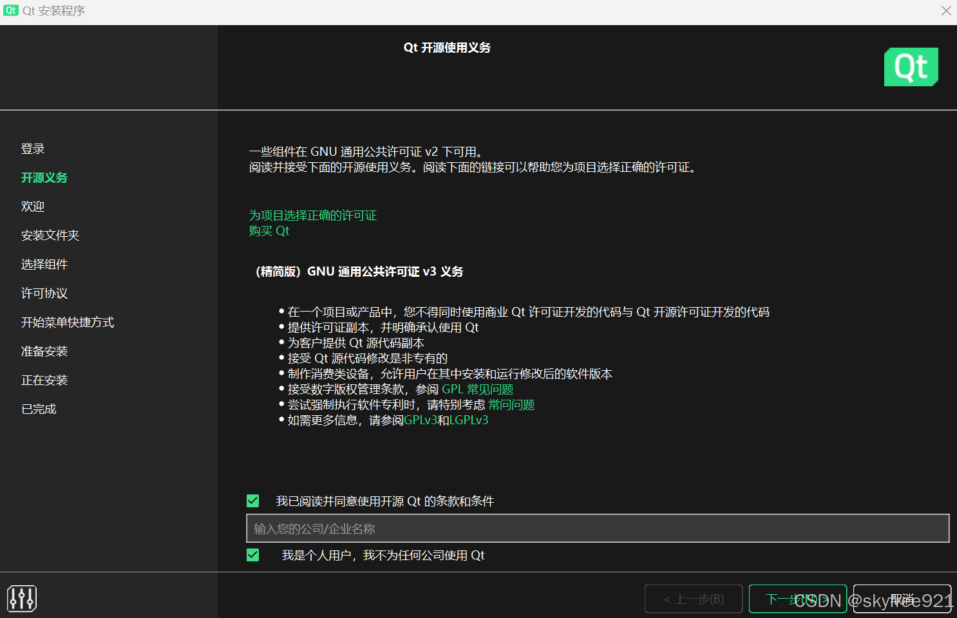Open the 购买 Qt link
This screenshot has width=957, height=618.
(269, 230)
